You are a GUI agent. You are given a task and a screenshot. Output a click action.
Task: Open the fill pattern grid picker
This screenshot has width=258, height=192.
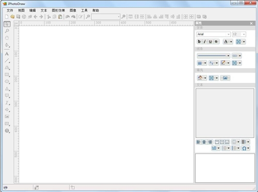click(x=214, y=78)
